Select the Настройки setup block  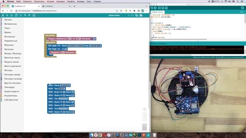coord(50,36)
